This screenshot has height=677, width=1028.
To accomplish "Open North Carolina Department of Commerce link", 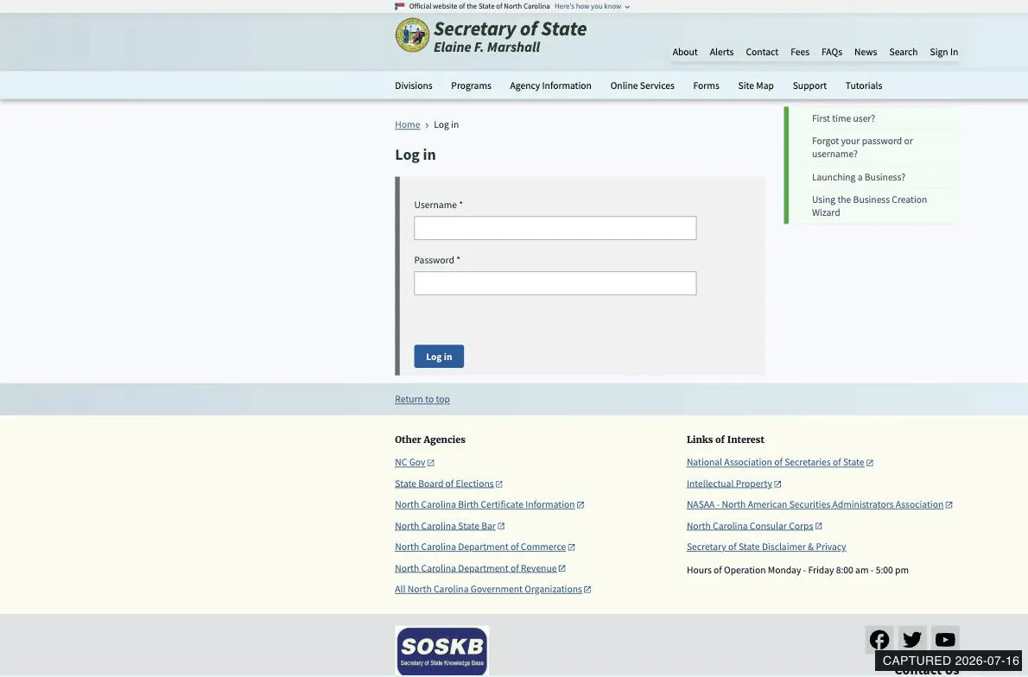I will (480, 547).
